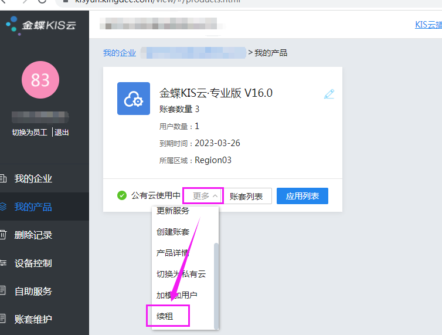Click the 我的产品 sidebar icon

(x=3, y=207)
